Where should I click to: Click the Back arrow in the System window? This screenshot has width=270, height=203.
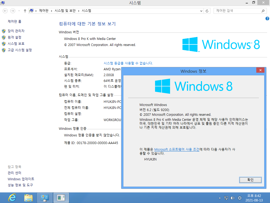(5, 11)
